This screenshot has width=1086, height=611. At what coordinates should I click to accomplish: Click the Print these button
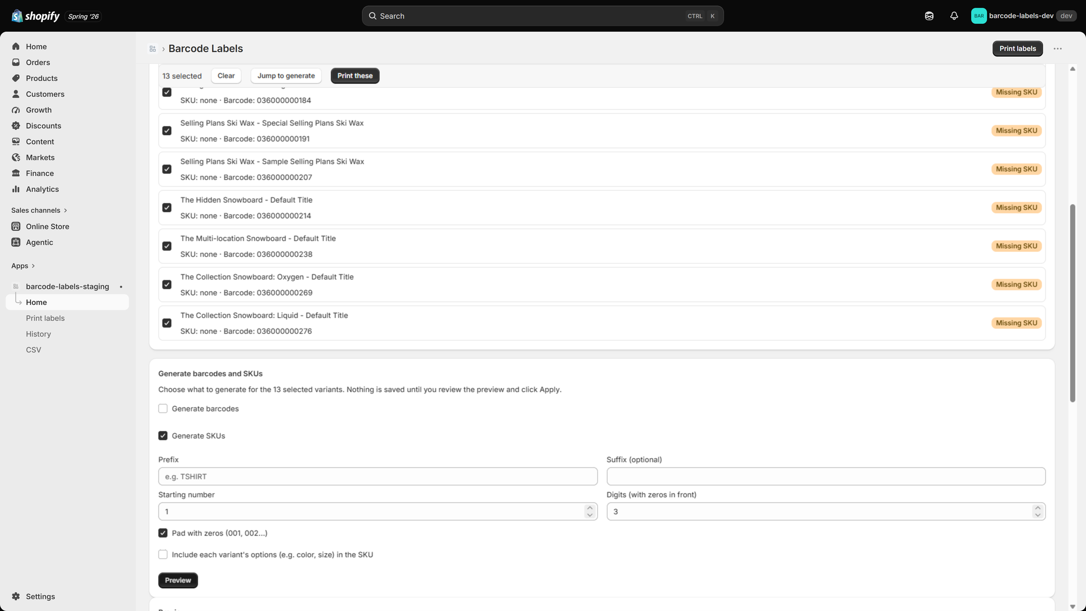355,76
